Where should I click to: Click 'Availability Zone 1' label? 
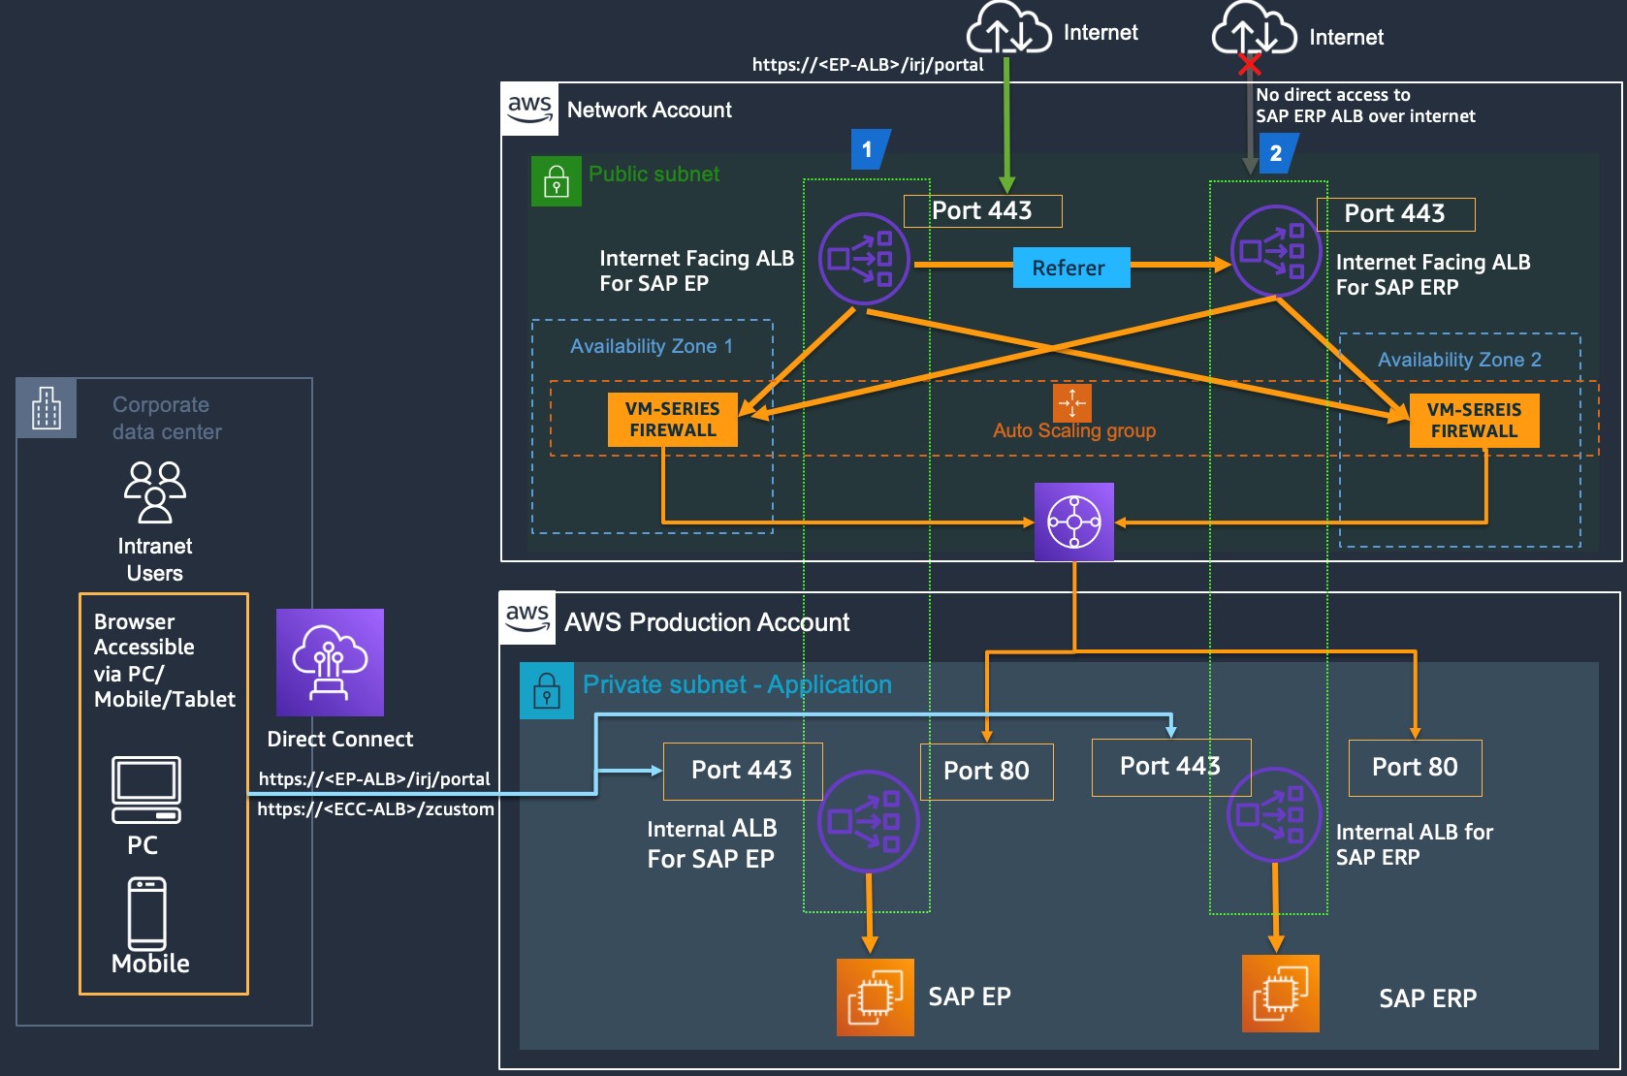pyautogui.click(x=652, y=346)
